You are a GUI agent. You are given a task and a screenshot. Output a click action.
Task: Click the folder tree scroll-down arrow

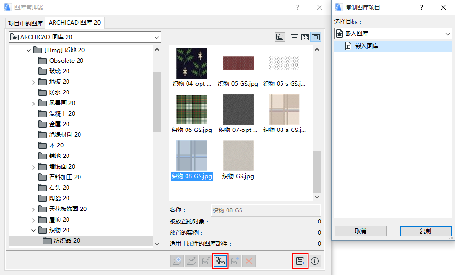click(157, 244)
